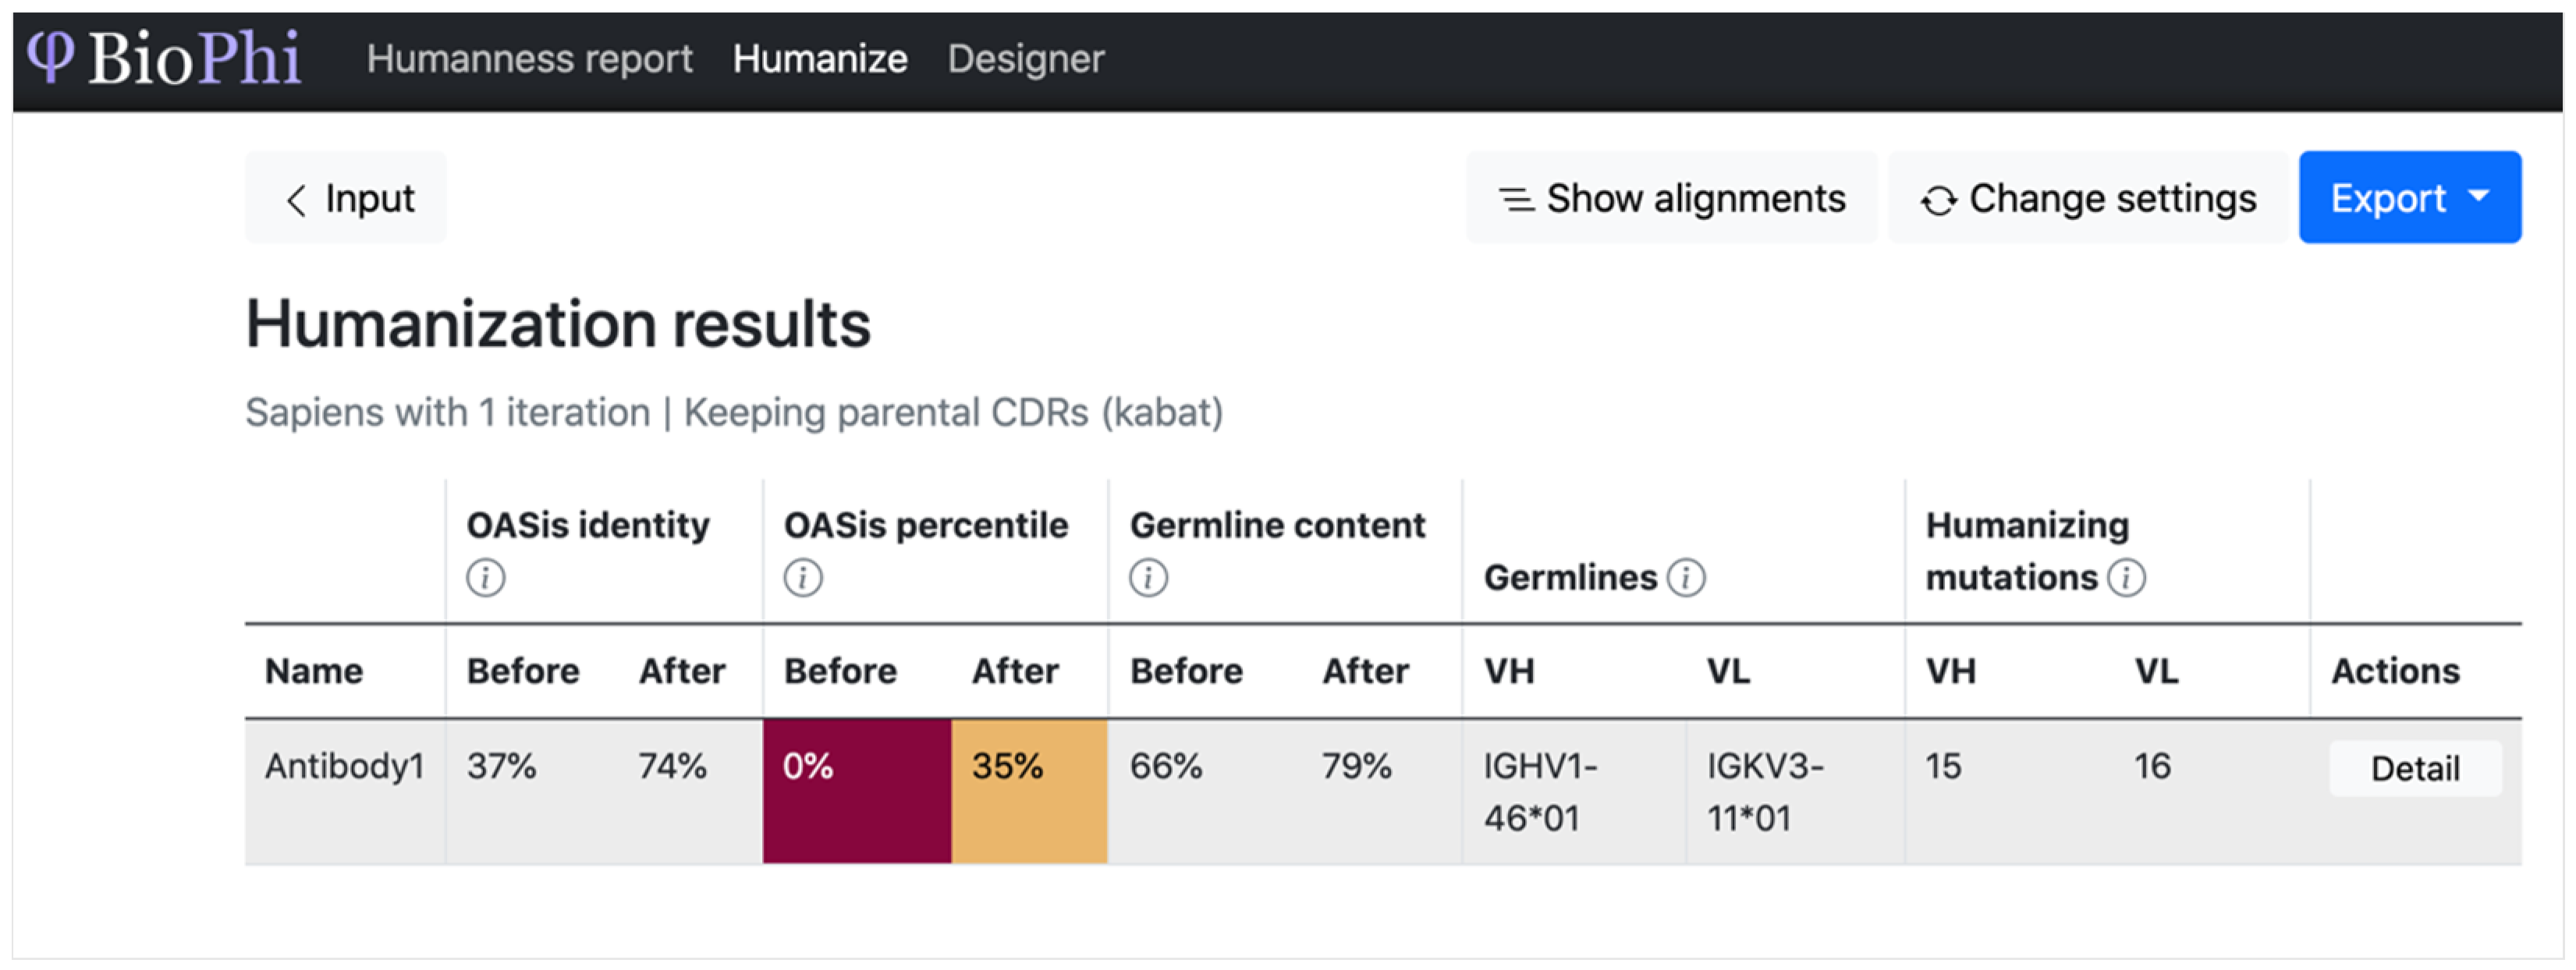The height and width of the screenshot is (970, 2576).
Task: Open the Humanness report tab
Action: (529, 59)
